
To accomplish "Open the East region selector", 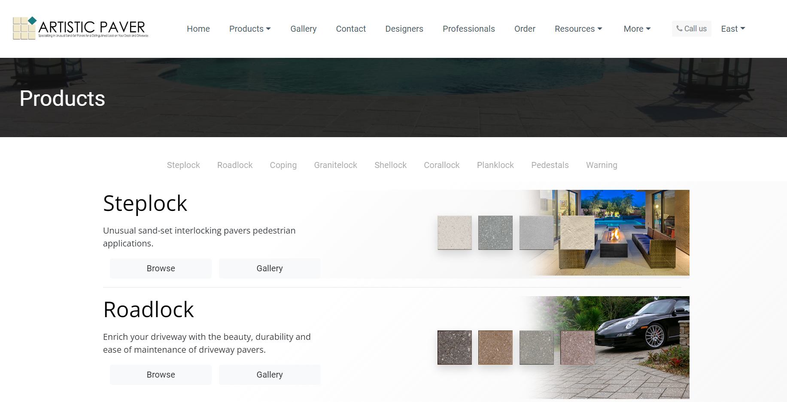I will tap(732, 29).
